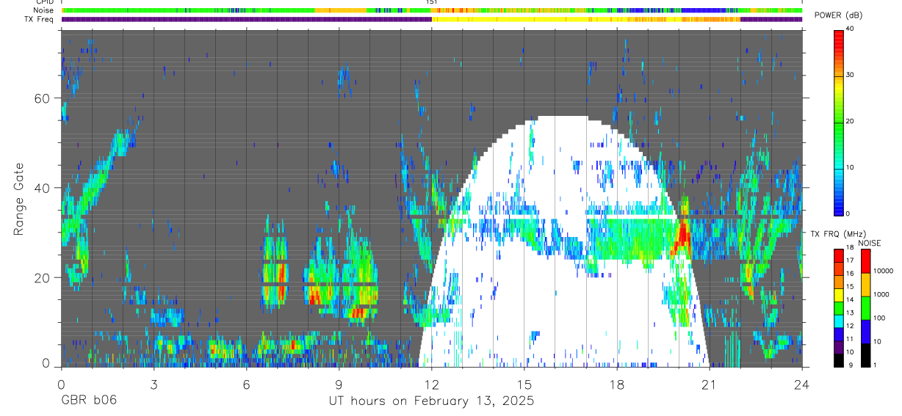Viewport: 902px width, 416px height.
Task: Click the power colorbar value 30
Action: 851,75
